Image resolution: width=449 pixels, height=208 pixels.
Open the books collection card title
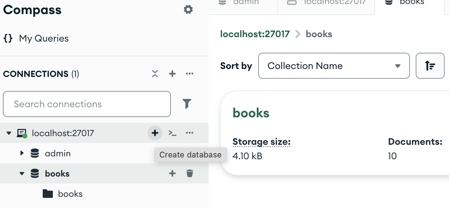pos(251,113)
